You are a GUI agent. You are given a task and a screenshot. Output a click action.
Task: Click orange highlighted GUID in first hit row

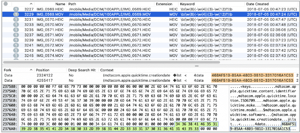(252, 75)
